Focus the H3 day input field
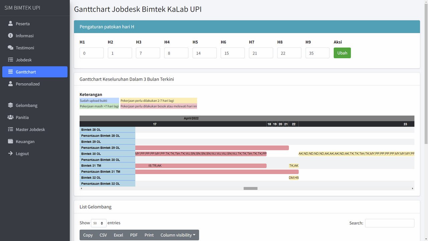The width and height of the screenshot is (428, 241). [148, 53]
